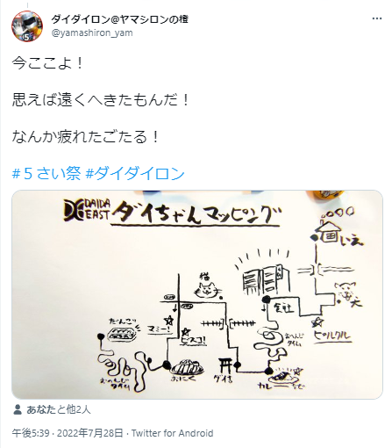Click the star next to ピルクル
The height and width of the screenshot is (448, 392).
(x=317, y=323)
